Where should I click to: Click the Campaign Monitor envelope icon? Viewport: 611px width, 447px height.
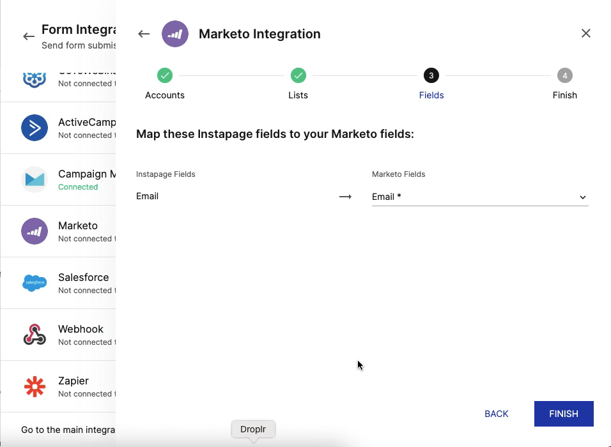(x=35, y=179)
